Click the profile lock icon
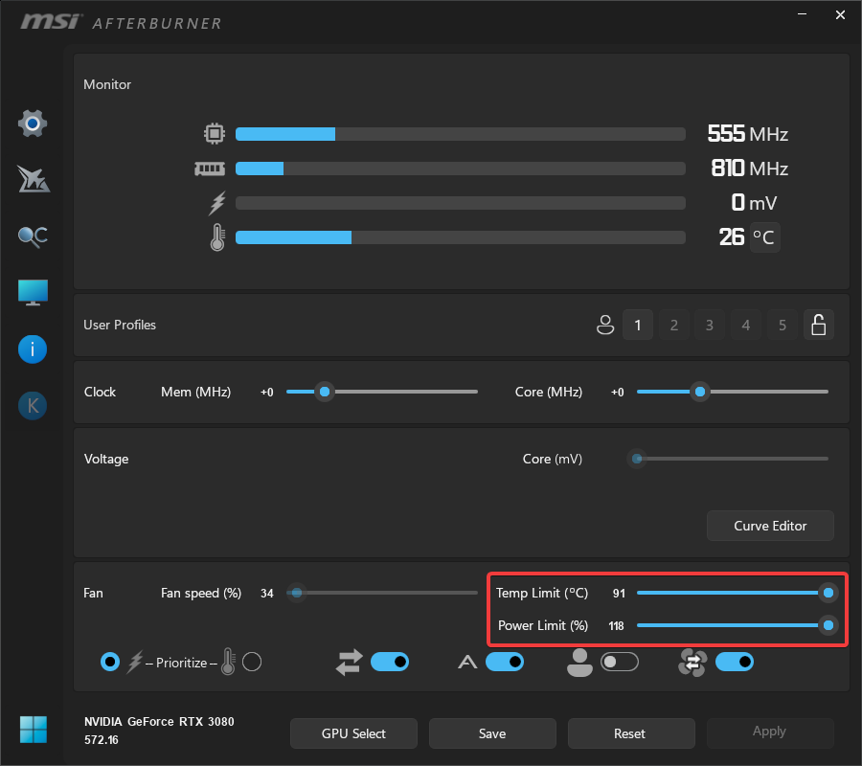 (x=818, y=326)
